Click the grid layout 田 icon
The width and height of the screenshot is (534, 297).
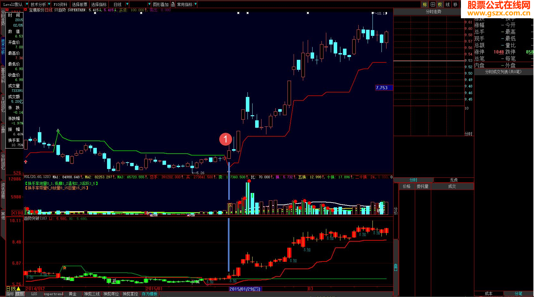[x=433, y=4]
